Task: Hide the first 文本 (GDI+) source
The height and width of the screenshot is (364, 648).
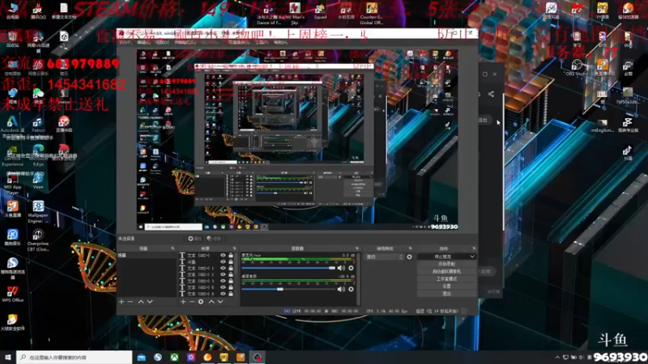Action: [x=223, y=256]
